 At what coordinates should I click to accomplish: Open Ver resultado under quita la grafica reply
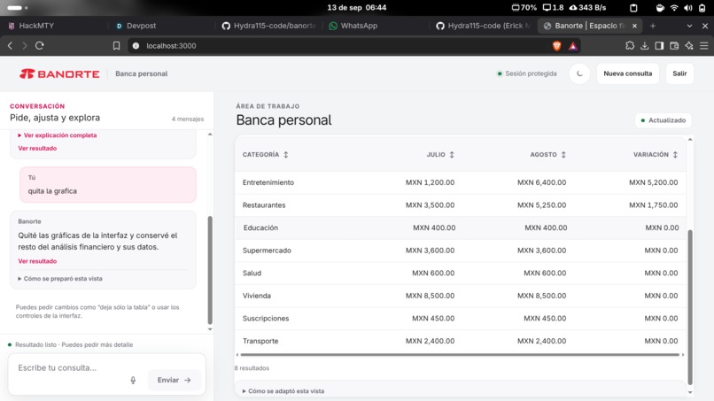pyautogui.click(x=37, y=261)
